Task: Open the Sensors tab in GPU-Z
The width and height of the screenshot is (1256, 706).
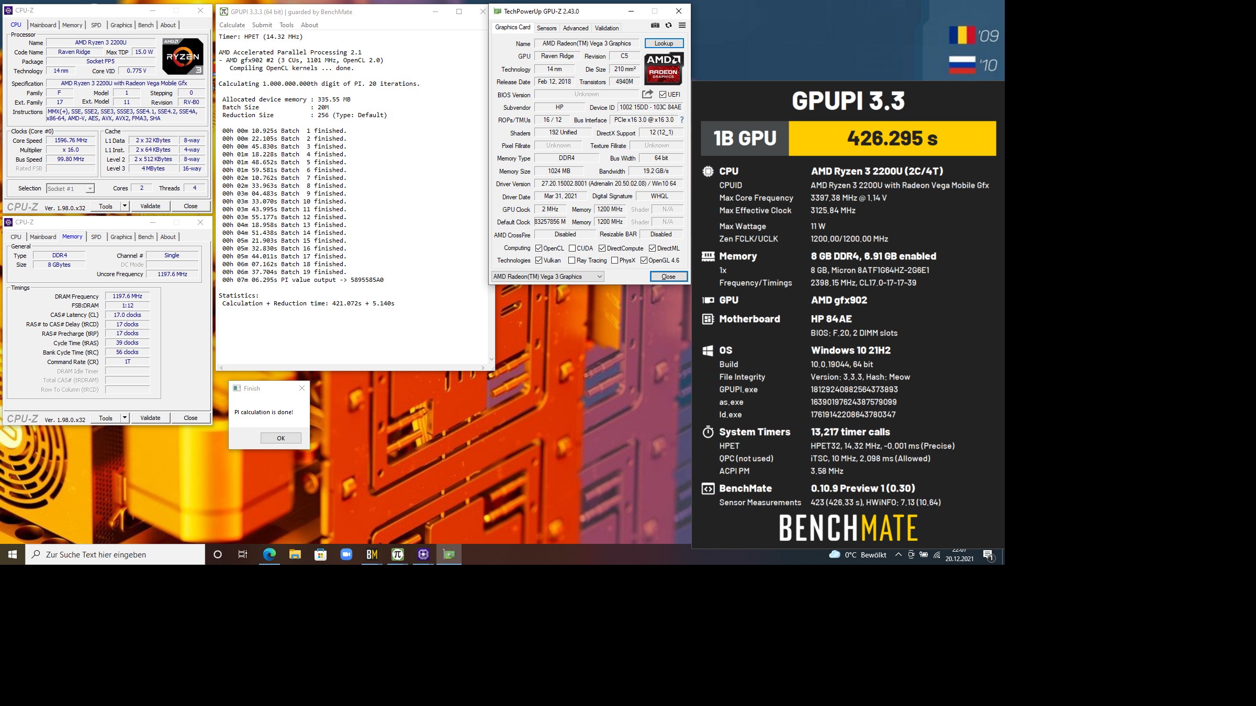Action: [x=546, y=28]
